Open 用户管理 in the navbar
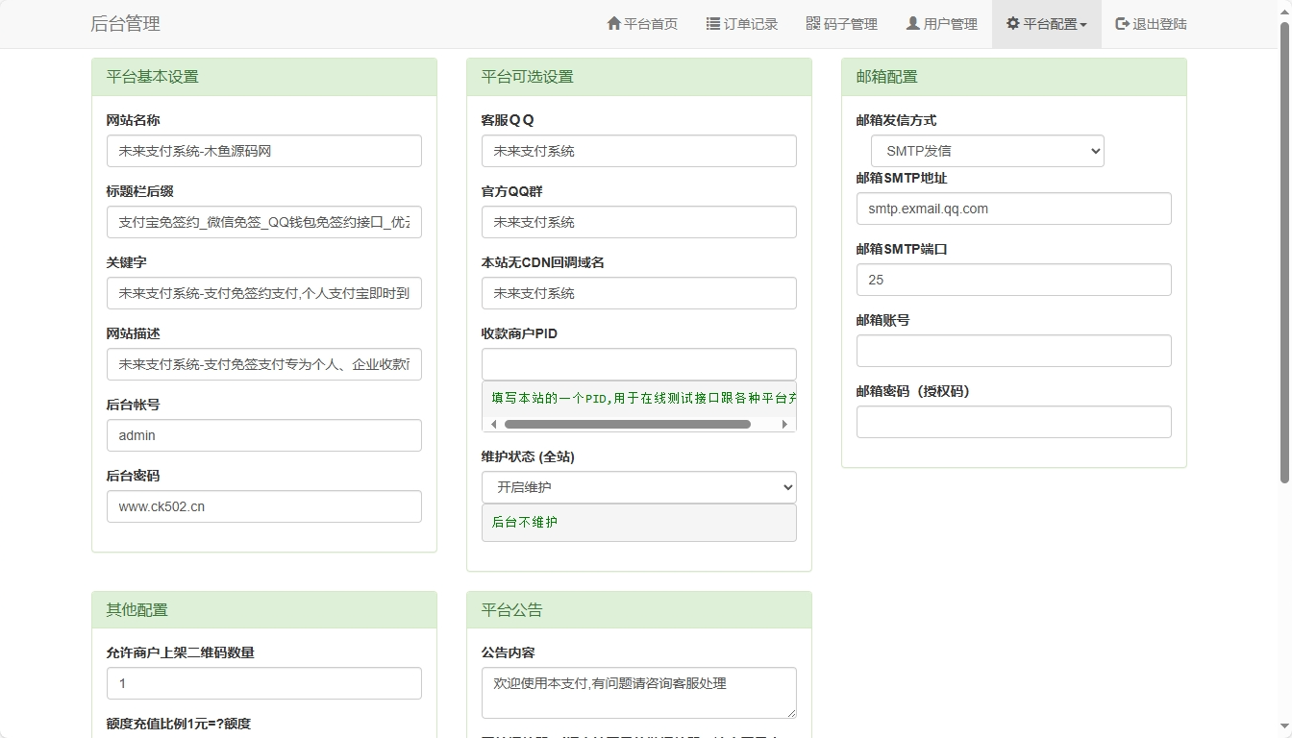 click(x=942, y=24)
